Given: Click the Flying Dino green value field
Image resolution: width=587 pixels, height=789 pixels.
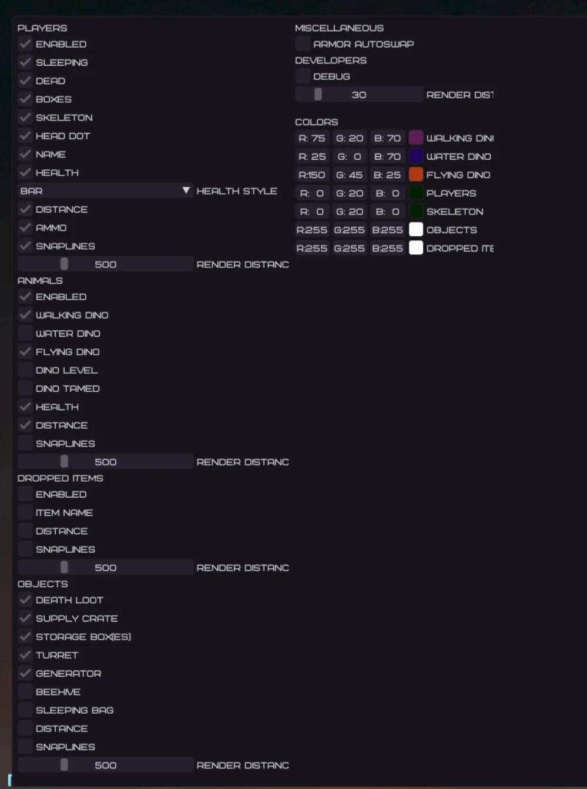Looking at the screenshot, I should [349, 174].
